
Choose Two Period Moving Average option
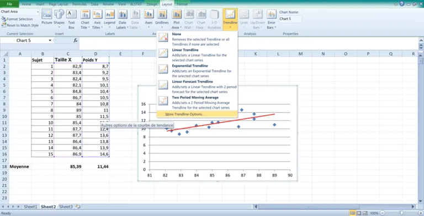coord(197,103)
